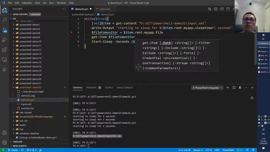Click the notifications bell in status bar
Viewport: 270px width, 152px height.
253,150
